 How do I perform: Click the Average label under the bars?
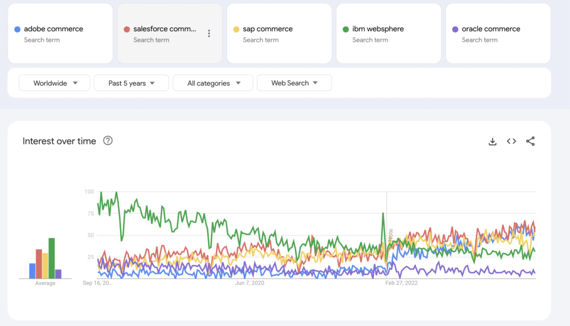(x=45, y=283)
